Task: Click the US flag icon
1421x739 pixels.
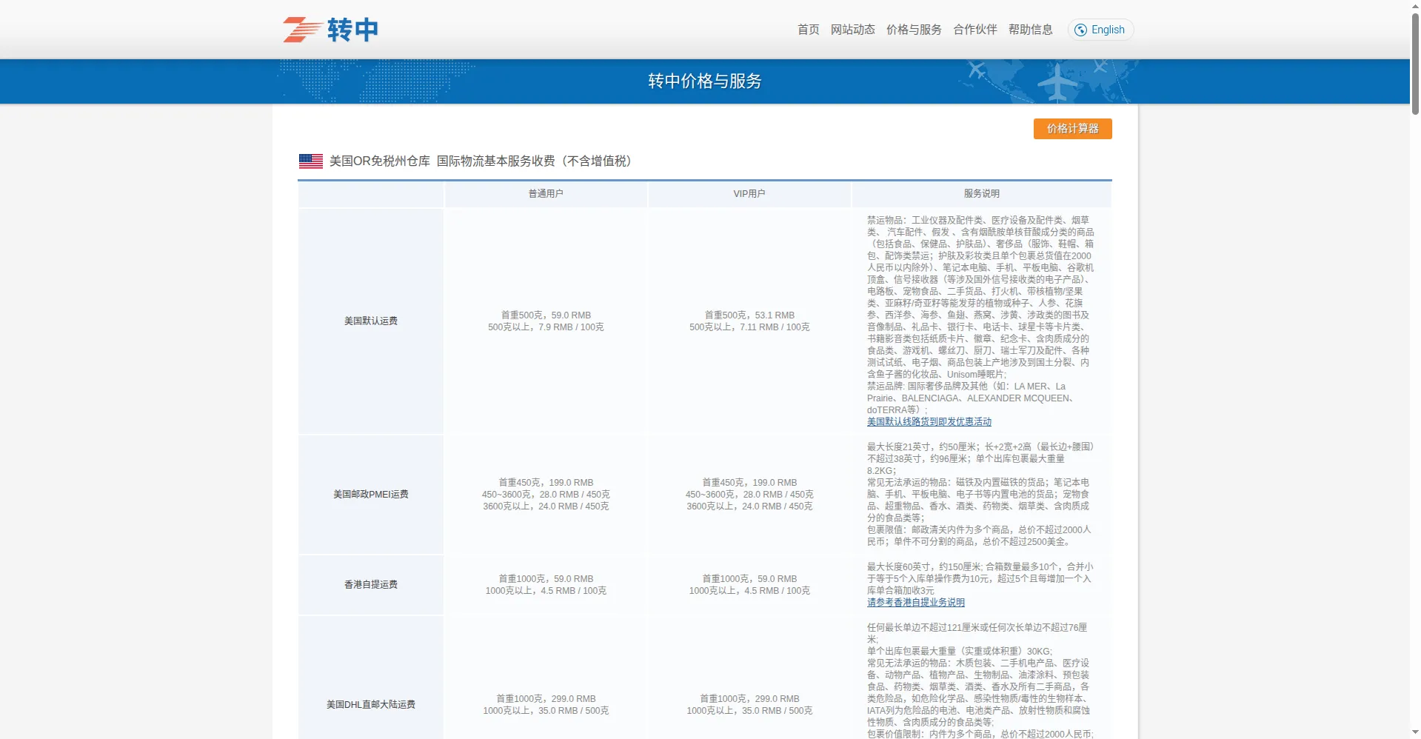Action: coord(310,161)
